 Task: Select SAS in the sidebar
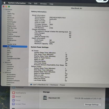pos(8,50)
